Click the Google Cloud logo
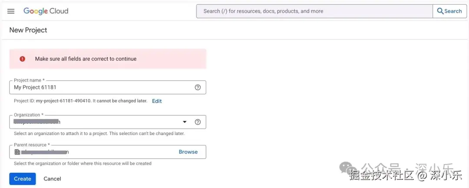The image size is (469, 188). pyautogui.click(x=46, y=11)
